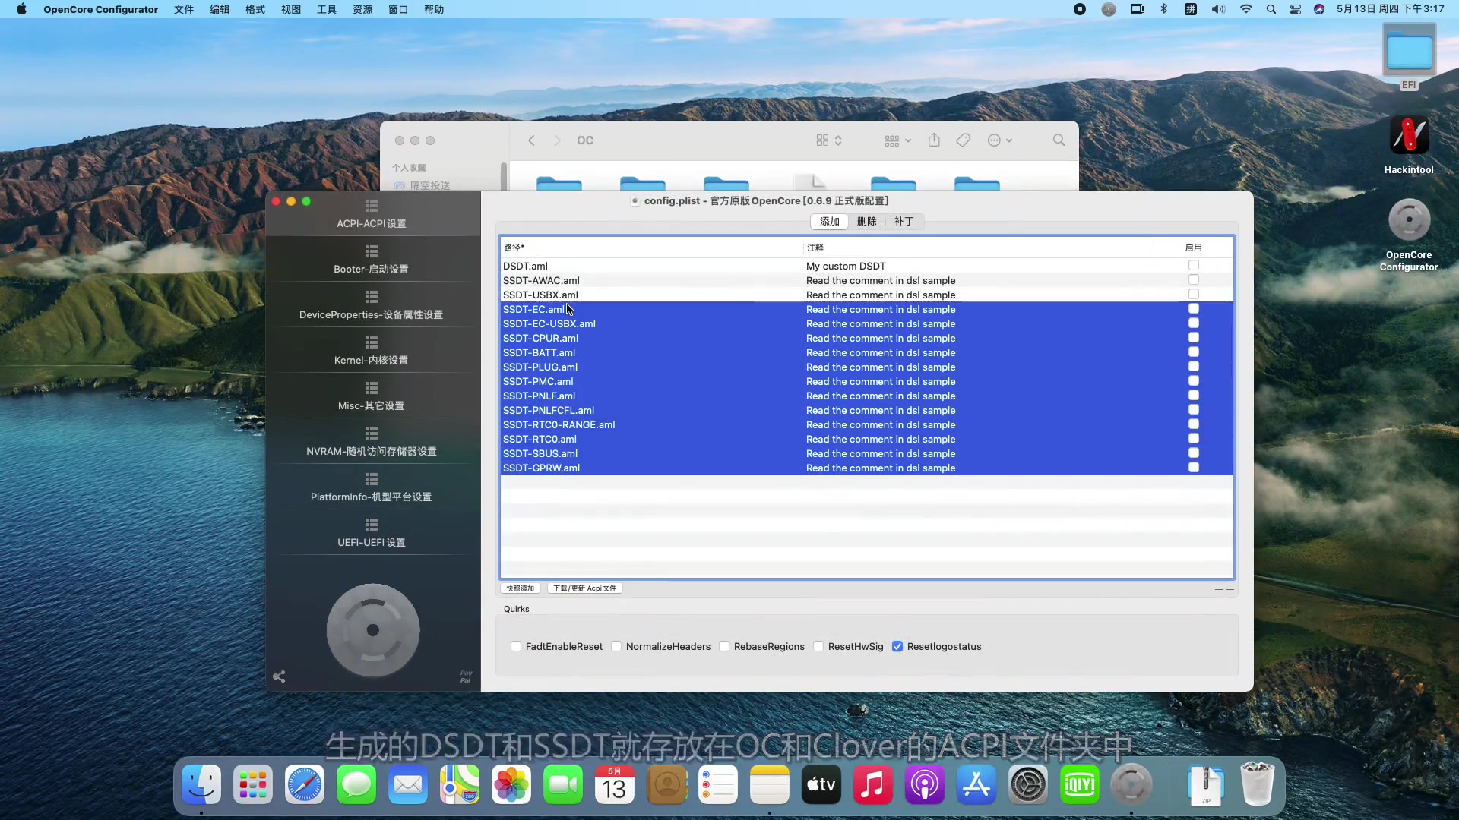Open Control Center in menu bar
1459x820 pixels.
click(x=1296, y=9)
